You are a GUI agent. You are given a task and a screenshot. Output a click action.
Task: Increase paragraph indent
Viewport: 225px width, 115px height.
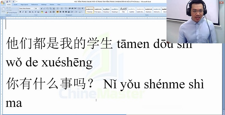(x=72, y=8)
